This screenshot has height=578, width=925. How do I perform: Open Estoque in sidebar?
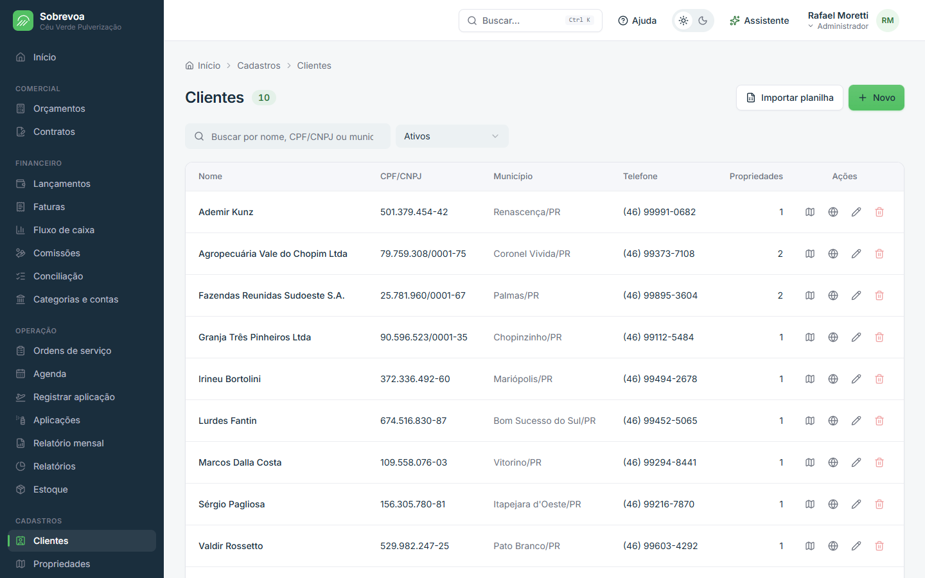(x=82, y=489)
